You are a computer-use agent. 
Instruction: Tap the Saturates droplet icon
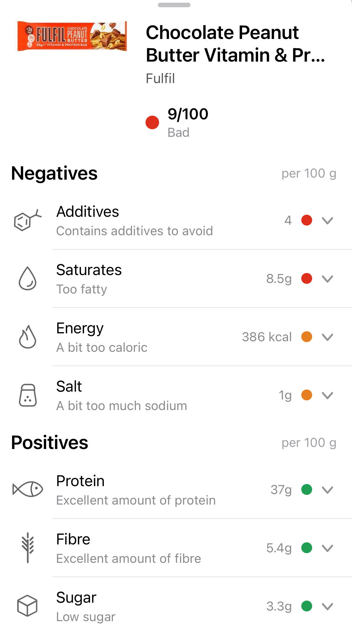(x=27, y=278)
